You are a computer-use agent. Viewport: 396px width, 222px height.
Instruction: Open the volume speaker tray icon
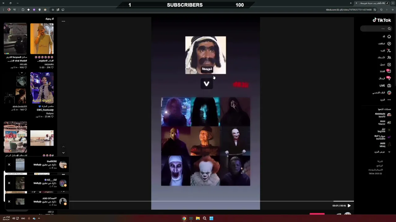tap(13, 218)
